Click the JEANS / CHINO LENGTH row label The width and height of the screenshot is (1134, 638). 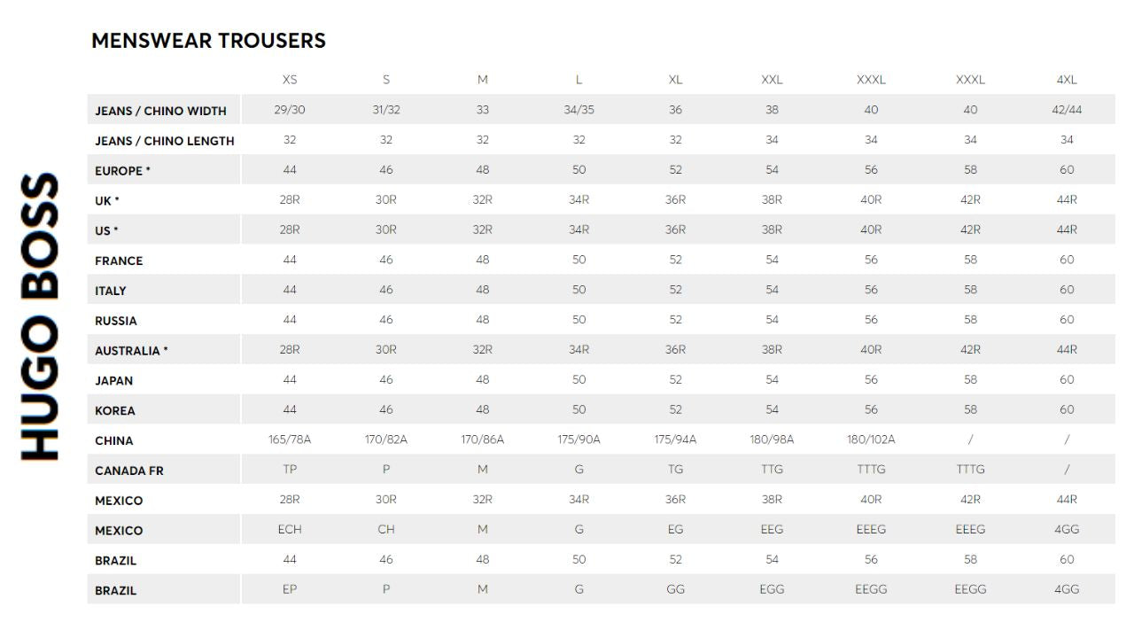[164, 141]
